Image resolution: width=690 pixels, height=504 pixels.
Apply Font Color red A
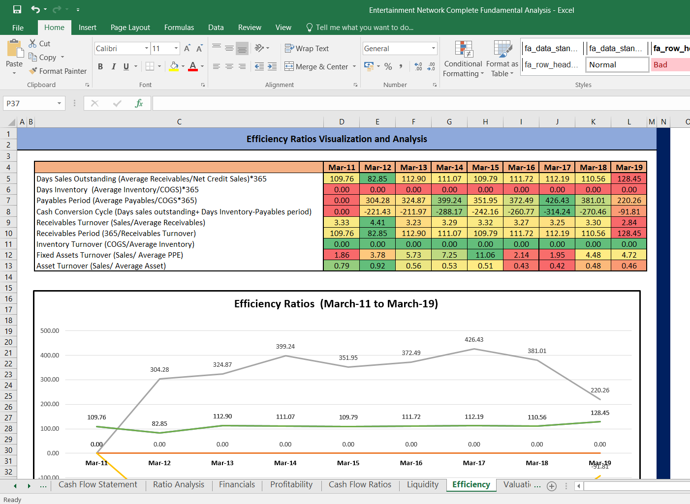click(x=193, y=66)
